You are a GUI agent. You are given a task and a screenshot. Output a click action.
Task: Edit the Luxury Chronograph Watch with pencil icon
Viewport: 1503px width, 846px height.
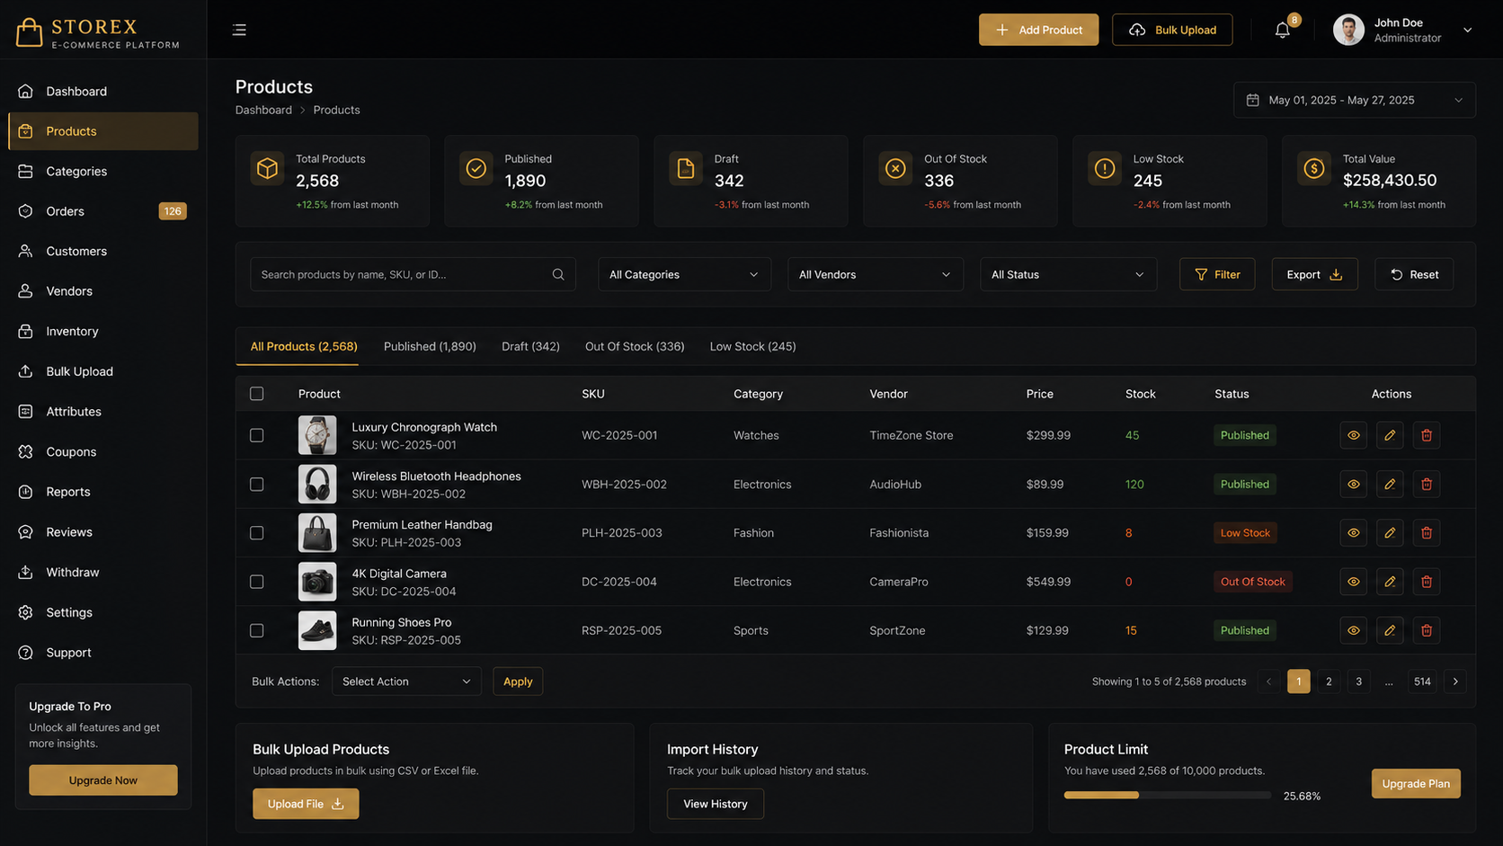[x=1390, y=435]
